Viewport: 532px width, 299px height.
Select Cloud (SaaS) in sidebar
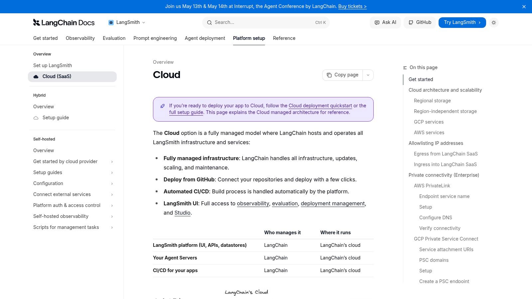tap(72, 76)
